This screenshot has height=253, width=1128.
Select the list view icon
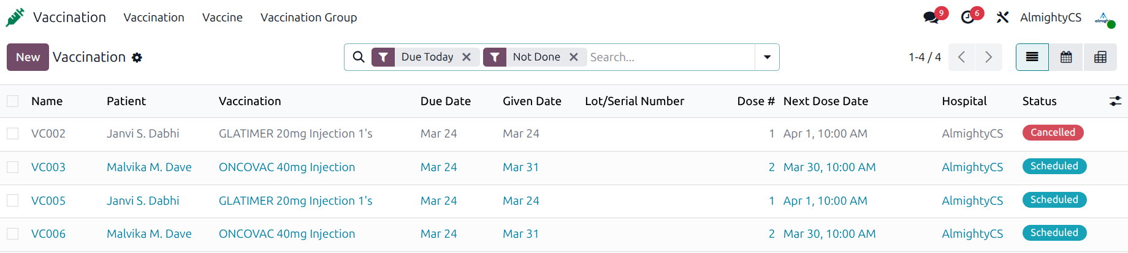click(1032, 57)
